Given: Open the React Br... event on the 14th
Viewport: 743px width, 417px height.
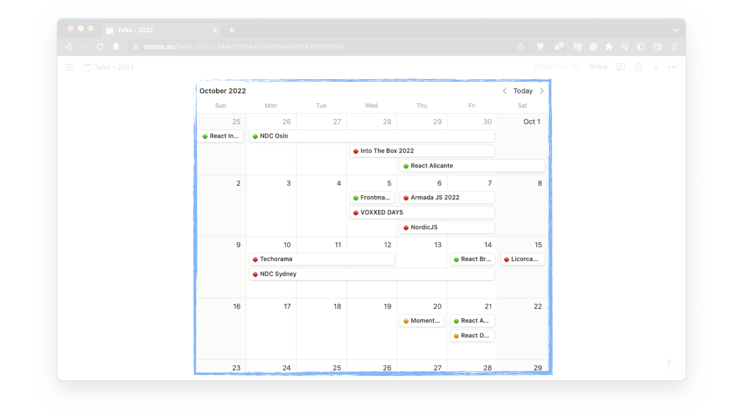Looking at the screenshot, I should (472, 259).
